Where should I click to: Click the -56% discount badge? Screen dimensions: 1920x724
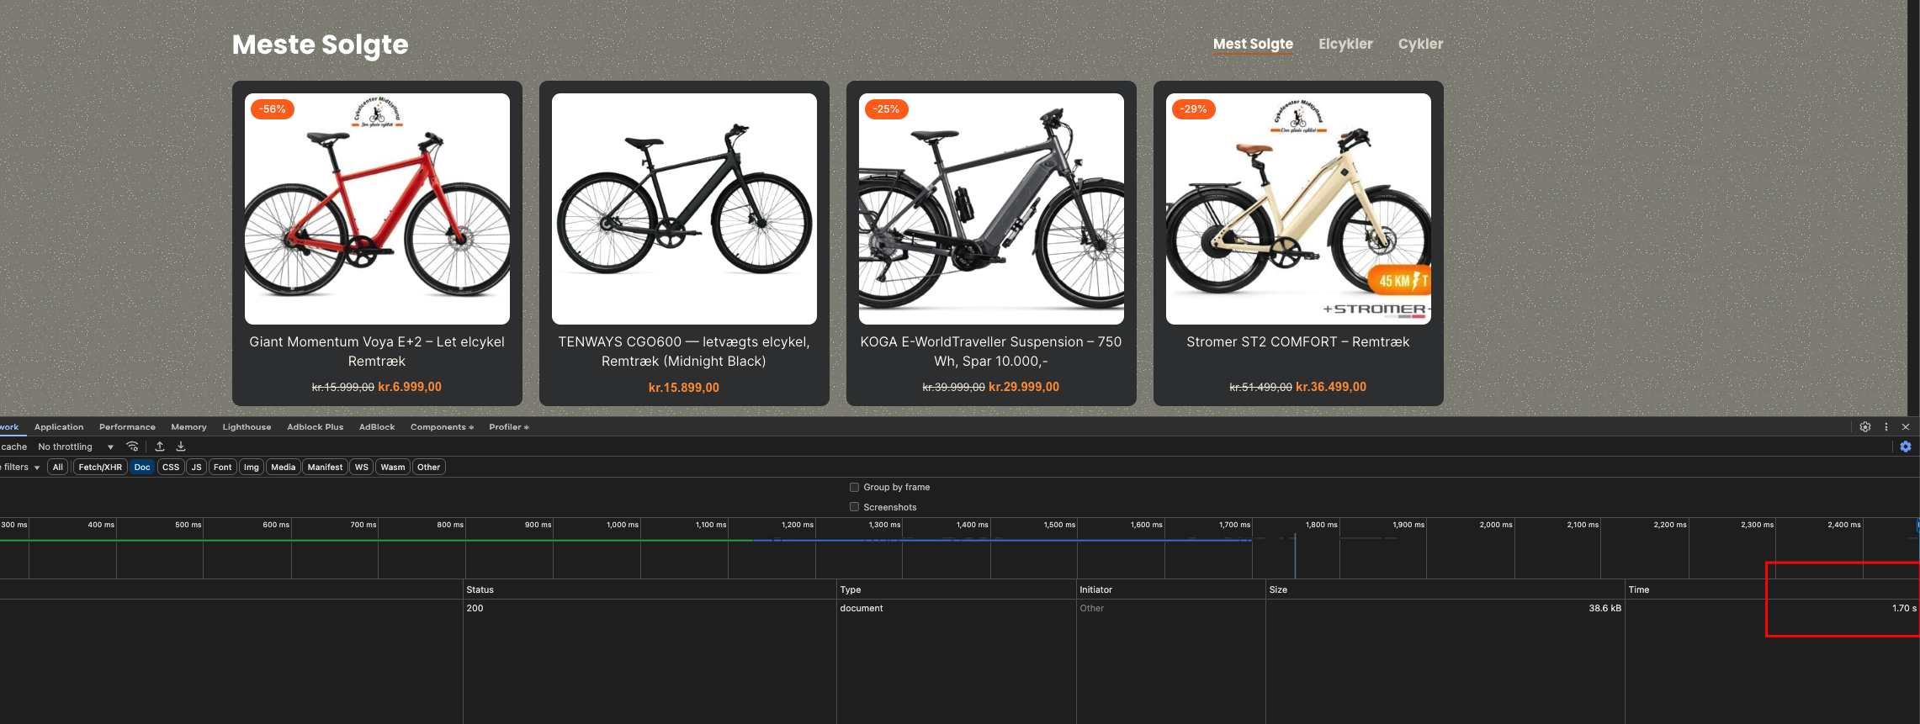pos(272,109)
